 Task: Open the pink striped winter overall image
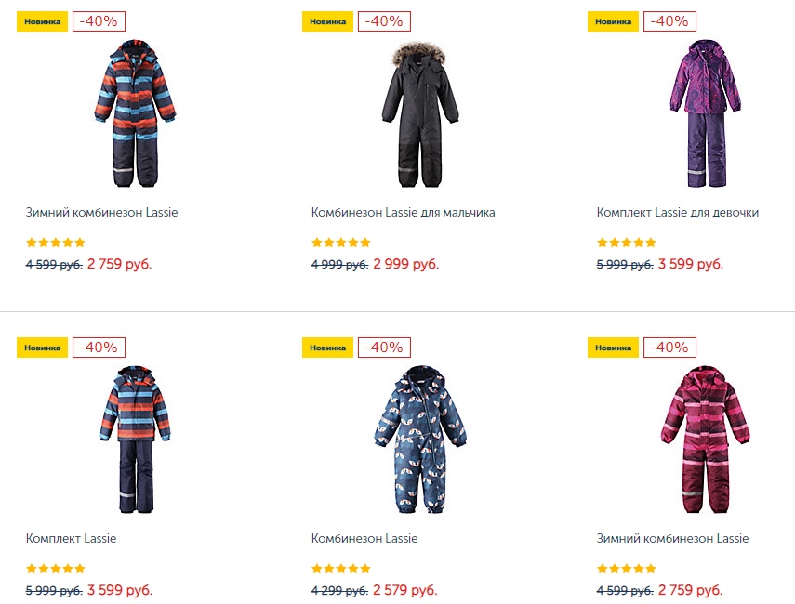(x=705, y=440)
